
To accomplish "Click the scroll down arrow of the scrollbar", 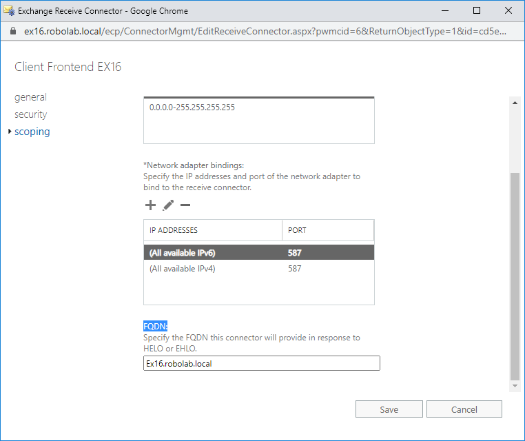I will pyautogui.click(x=515, y=386).
